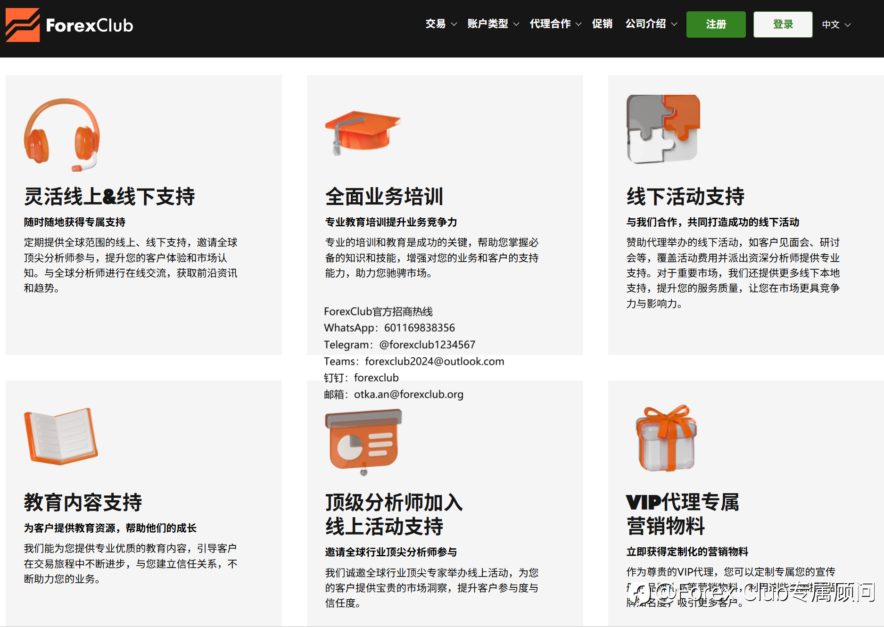The height and width of the screenshot is (627, 884).
Task: Click the graduation cap training icon
Action: 363,132
